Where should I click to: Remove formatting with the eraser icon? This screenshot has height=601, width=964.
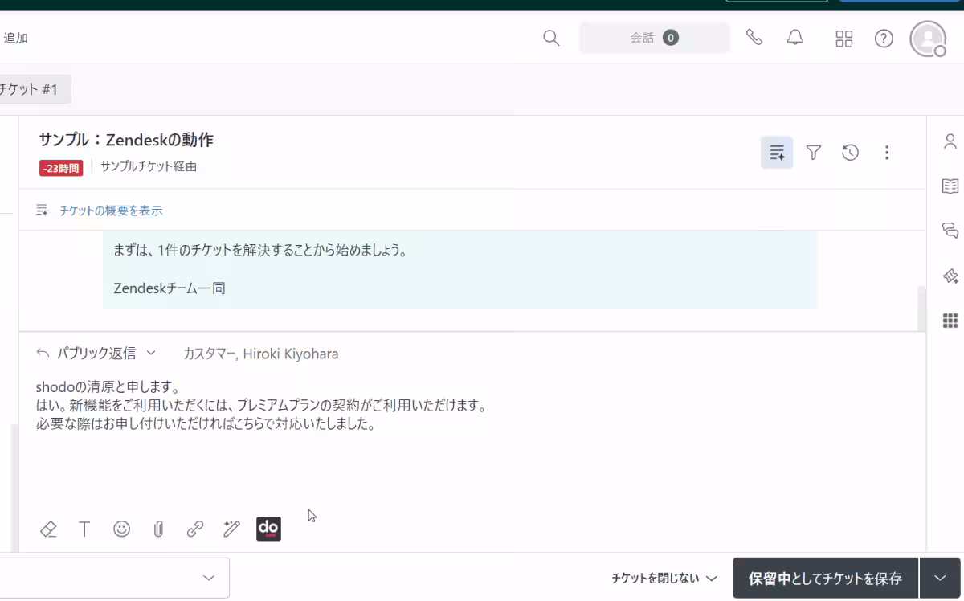click(48, 529)
